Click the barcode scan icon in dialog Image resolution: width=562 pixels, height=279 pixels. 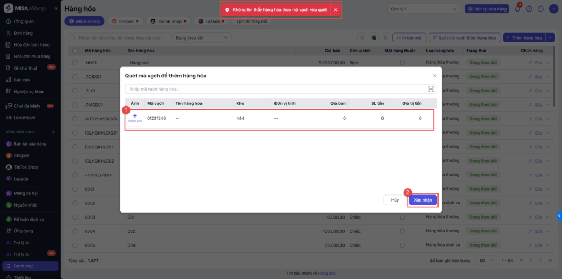[x=430, y=89]
